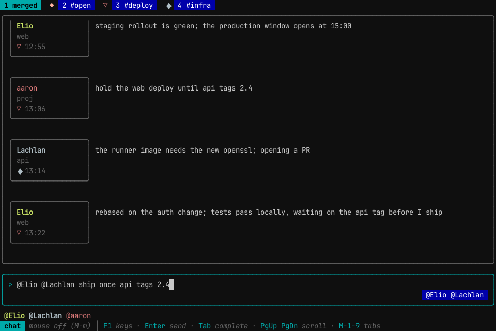Click the 13:06 timestamp on aaron's message
This screenshot has width=496, height=331.
pos(35,109)
